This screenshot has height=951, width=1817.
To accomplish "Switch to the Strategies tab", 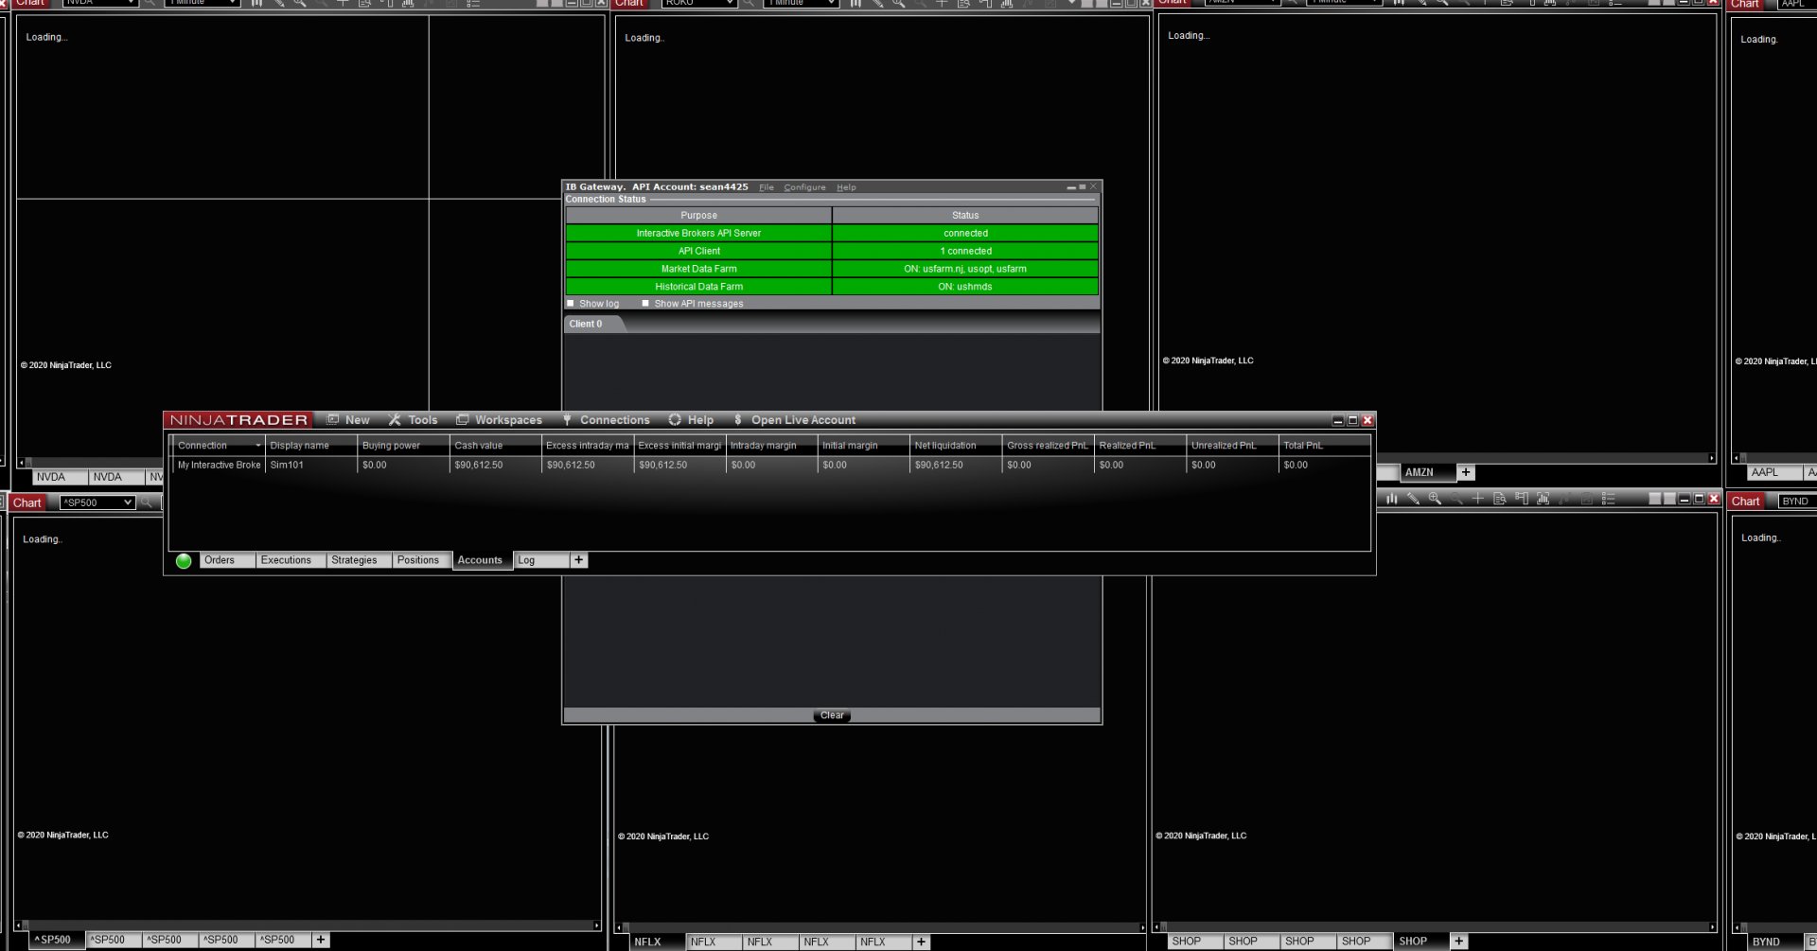I will point(359,560).
